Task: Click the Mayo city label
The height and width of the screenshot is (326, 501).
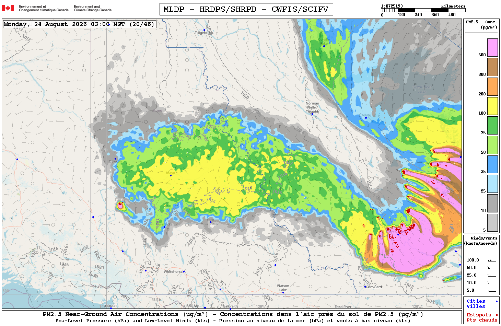Action: pos(171,173)
